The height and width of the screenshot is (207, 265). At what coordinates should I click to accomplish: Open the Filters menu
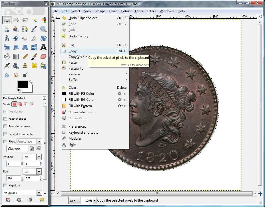pos(151,11)
